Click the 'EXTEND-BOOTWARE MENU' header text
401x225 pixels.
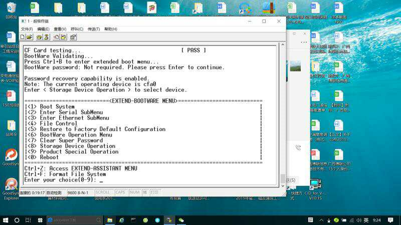point(143,101)
